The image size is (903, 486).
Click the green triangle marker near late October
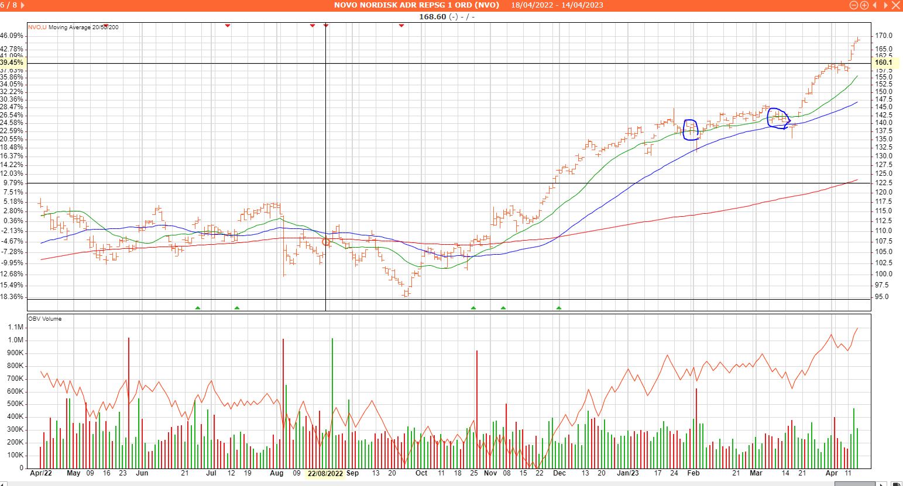[473, 307]
